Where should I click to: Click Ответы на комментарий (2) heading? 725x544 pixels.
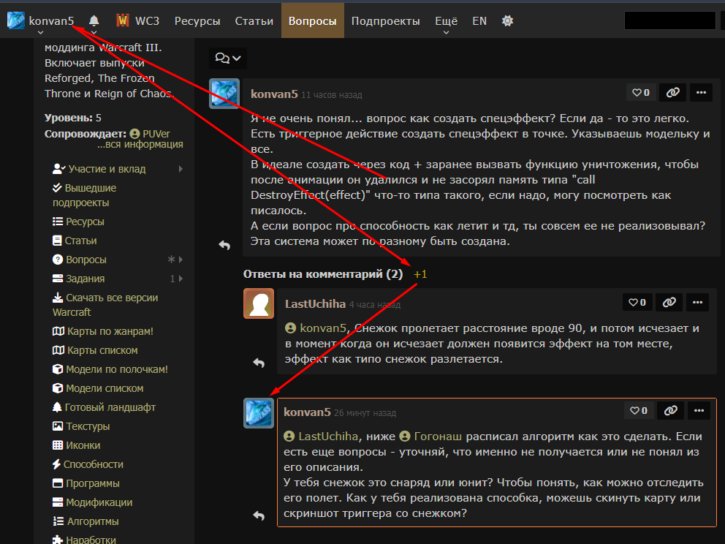click(x=323, y=274)
